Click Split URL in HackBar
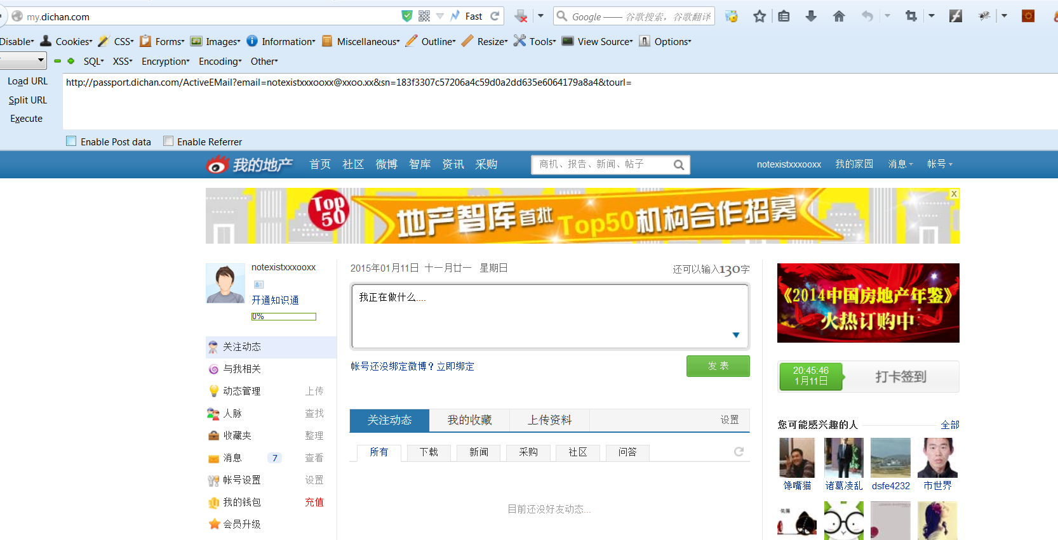 tap(27, 100)
